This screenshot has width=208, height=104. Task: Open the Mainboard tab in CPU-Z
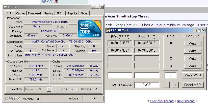click(34, 13)
